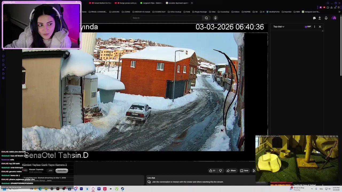Click the puzzle-piece icon beside the upload arrow
342x192 pixels.
pos(314,18)
